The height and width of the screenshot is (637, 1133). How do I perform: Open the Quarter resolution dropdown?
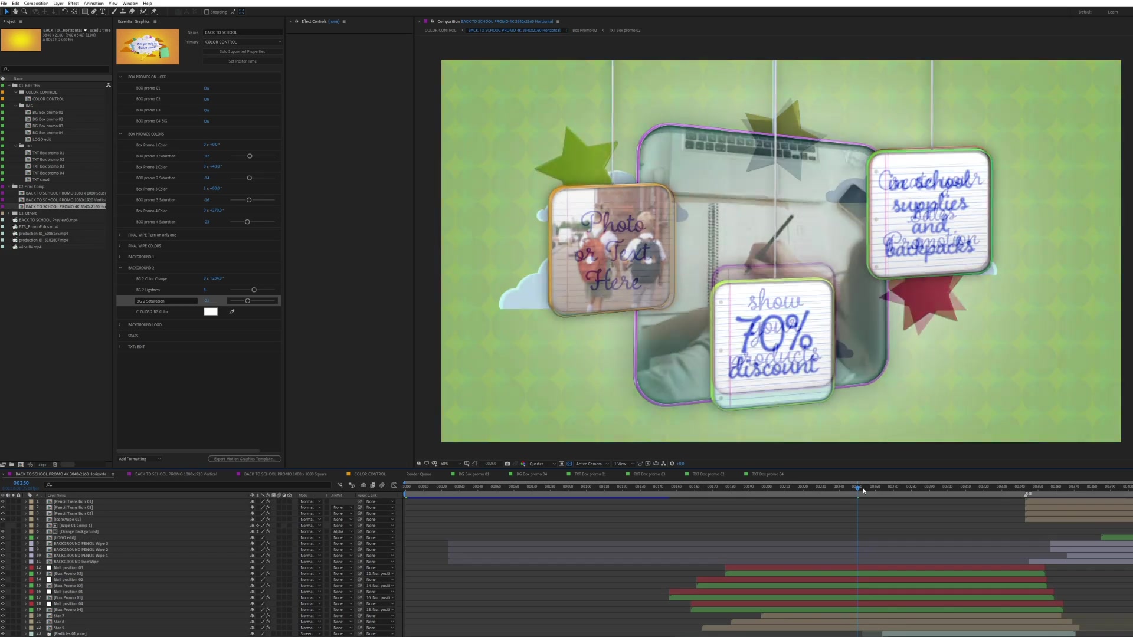click(542, 464)
